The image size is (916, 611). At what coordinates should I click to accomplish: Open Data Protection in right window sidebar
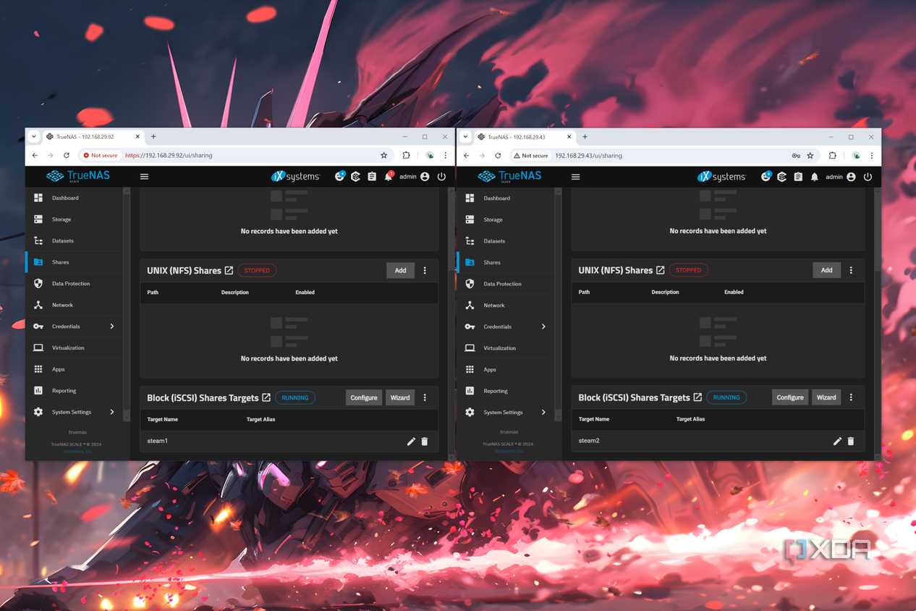pyautogui.click(x=502, y=284)
